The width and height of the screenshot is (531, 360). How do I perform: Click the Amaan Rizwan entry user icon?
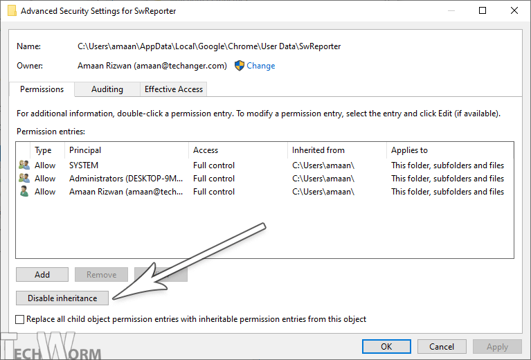pos(24,192)
